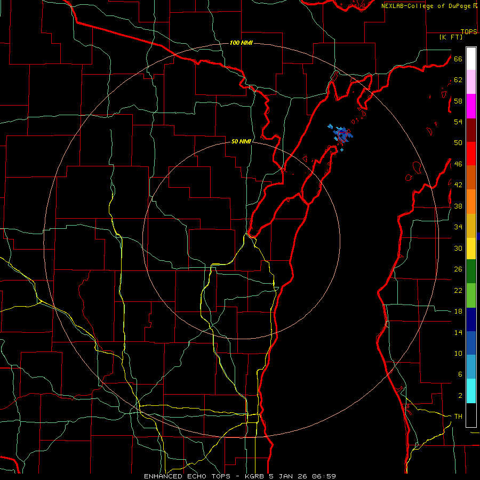
Task: Click the legend value 38
Action: click(x=458, y=206)
